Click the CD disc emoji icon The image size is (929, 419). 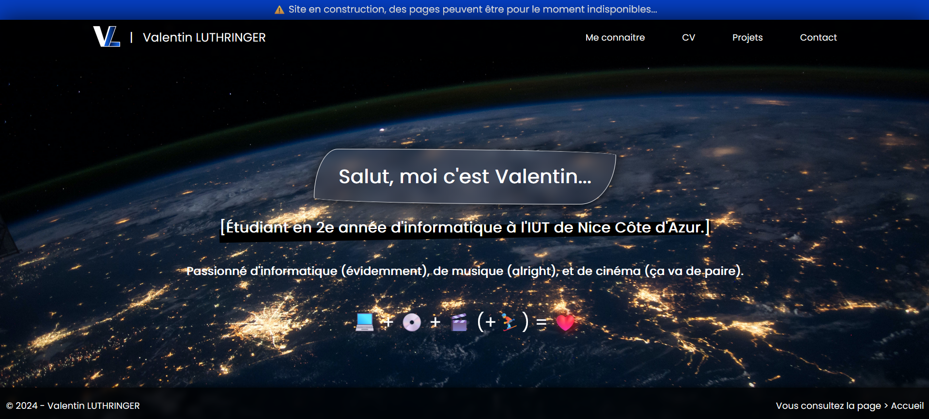pyautogui.click(x=412, y=322)
